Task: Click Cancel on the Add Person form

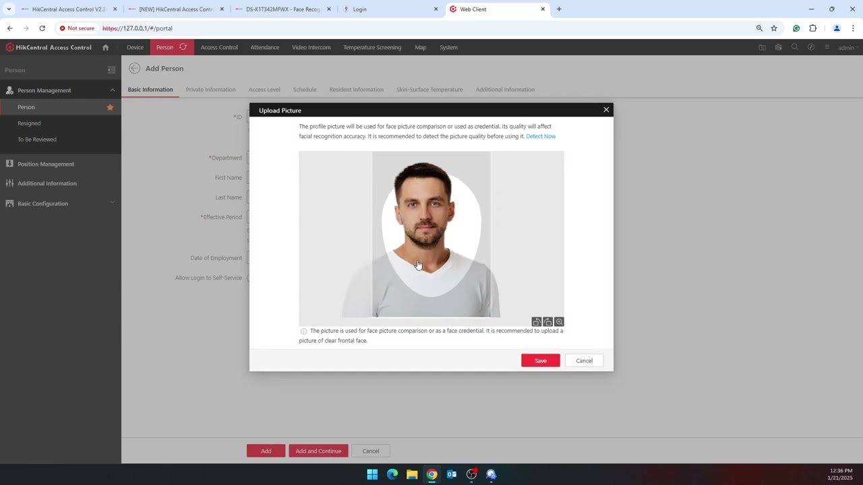Action: click(371, 451)
